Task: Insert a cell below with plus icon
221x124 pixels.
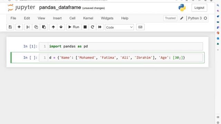Action: coord(19,27)
